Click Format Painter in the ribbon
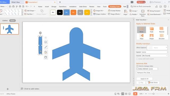 [114, 11]
